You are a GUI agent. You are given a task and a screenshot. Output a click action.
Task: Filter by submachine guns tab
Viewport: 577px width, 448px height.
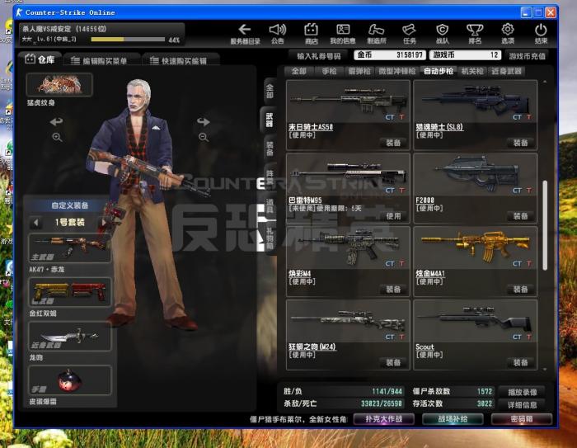[396, 72]
